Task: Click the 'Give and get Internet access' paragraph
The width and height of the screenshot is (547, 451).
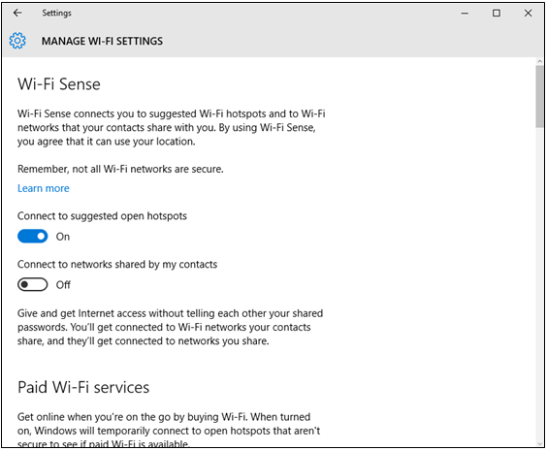Action: [x=171, y=327]
